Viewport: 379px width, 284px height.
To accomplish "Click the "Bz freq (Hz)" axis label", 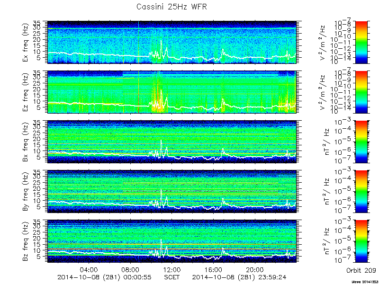I will click(x=26, y=241).
